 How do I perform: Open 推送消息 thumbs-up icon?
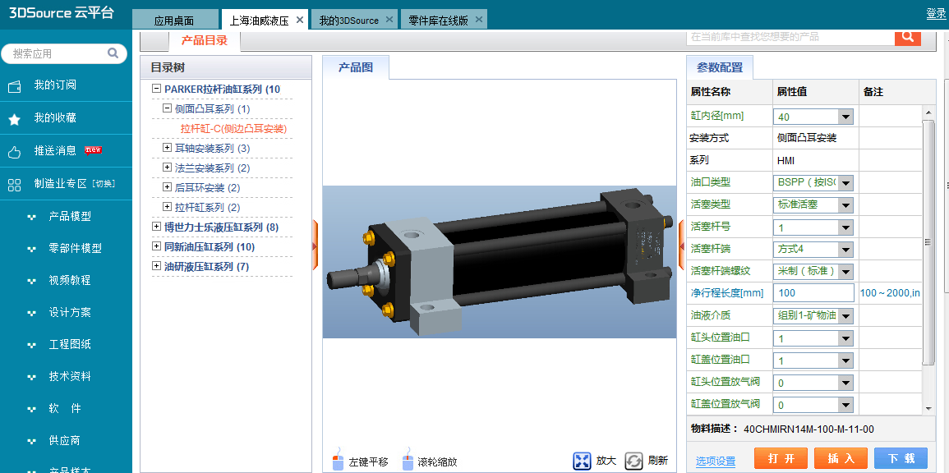(15, 152)
